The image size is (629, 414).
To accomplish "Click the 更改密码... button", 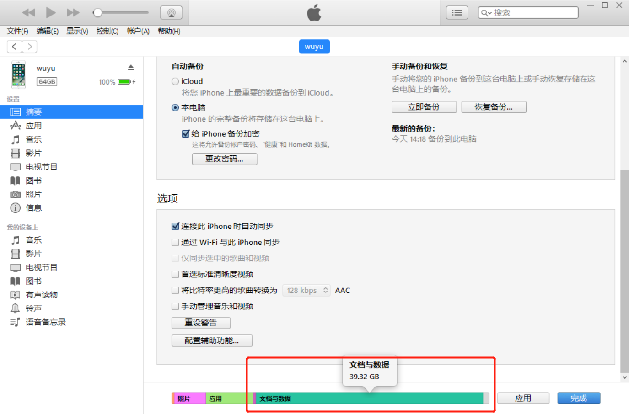I will [225, 159].
